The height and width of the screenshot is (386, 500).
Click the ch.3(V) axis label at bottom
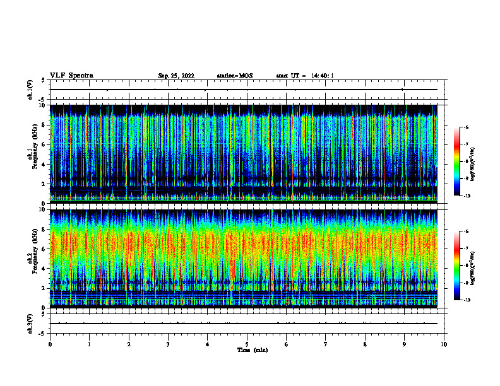[30, 324]
